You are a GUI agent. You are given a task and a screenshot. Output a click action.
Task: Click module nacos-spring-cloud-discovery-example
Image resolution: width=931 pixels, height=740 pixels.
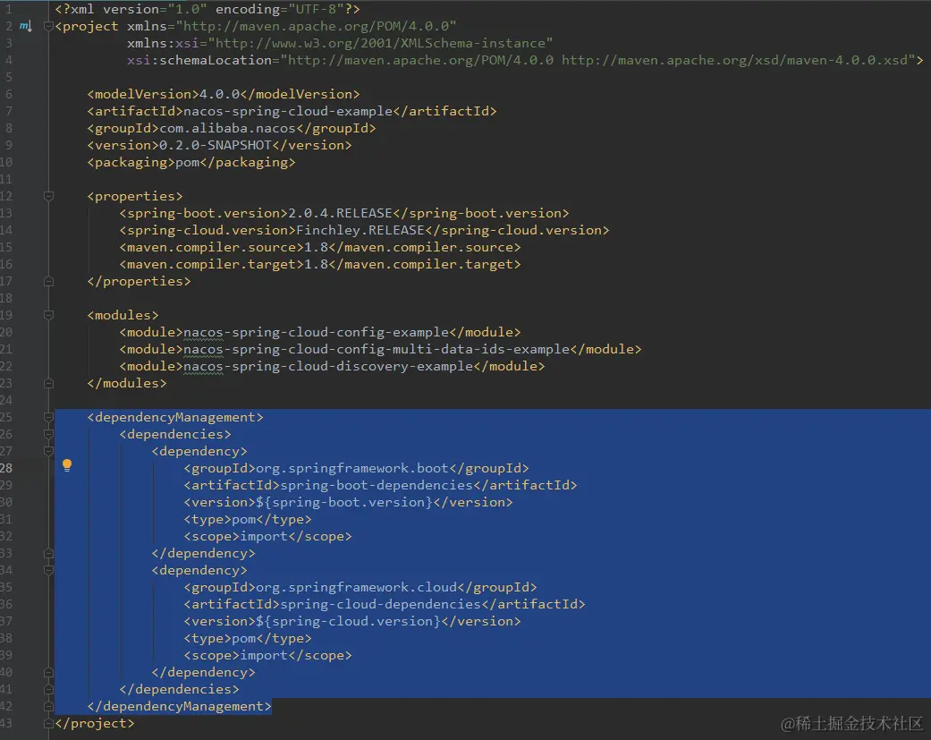(327, 367)
